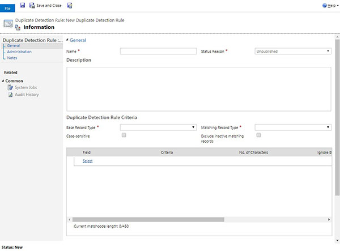Collapse the General section

click(x=66, y=40)
